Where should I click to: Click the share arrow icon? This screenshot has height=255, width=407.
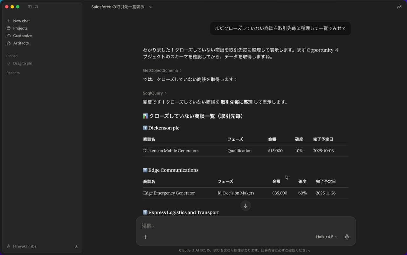pyautogui.click(x=399, y=7)
